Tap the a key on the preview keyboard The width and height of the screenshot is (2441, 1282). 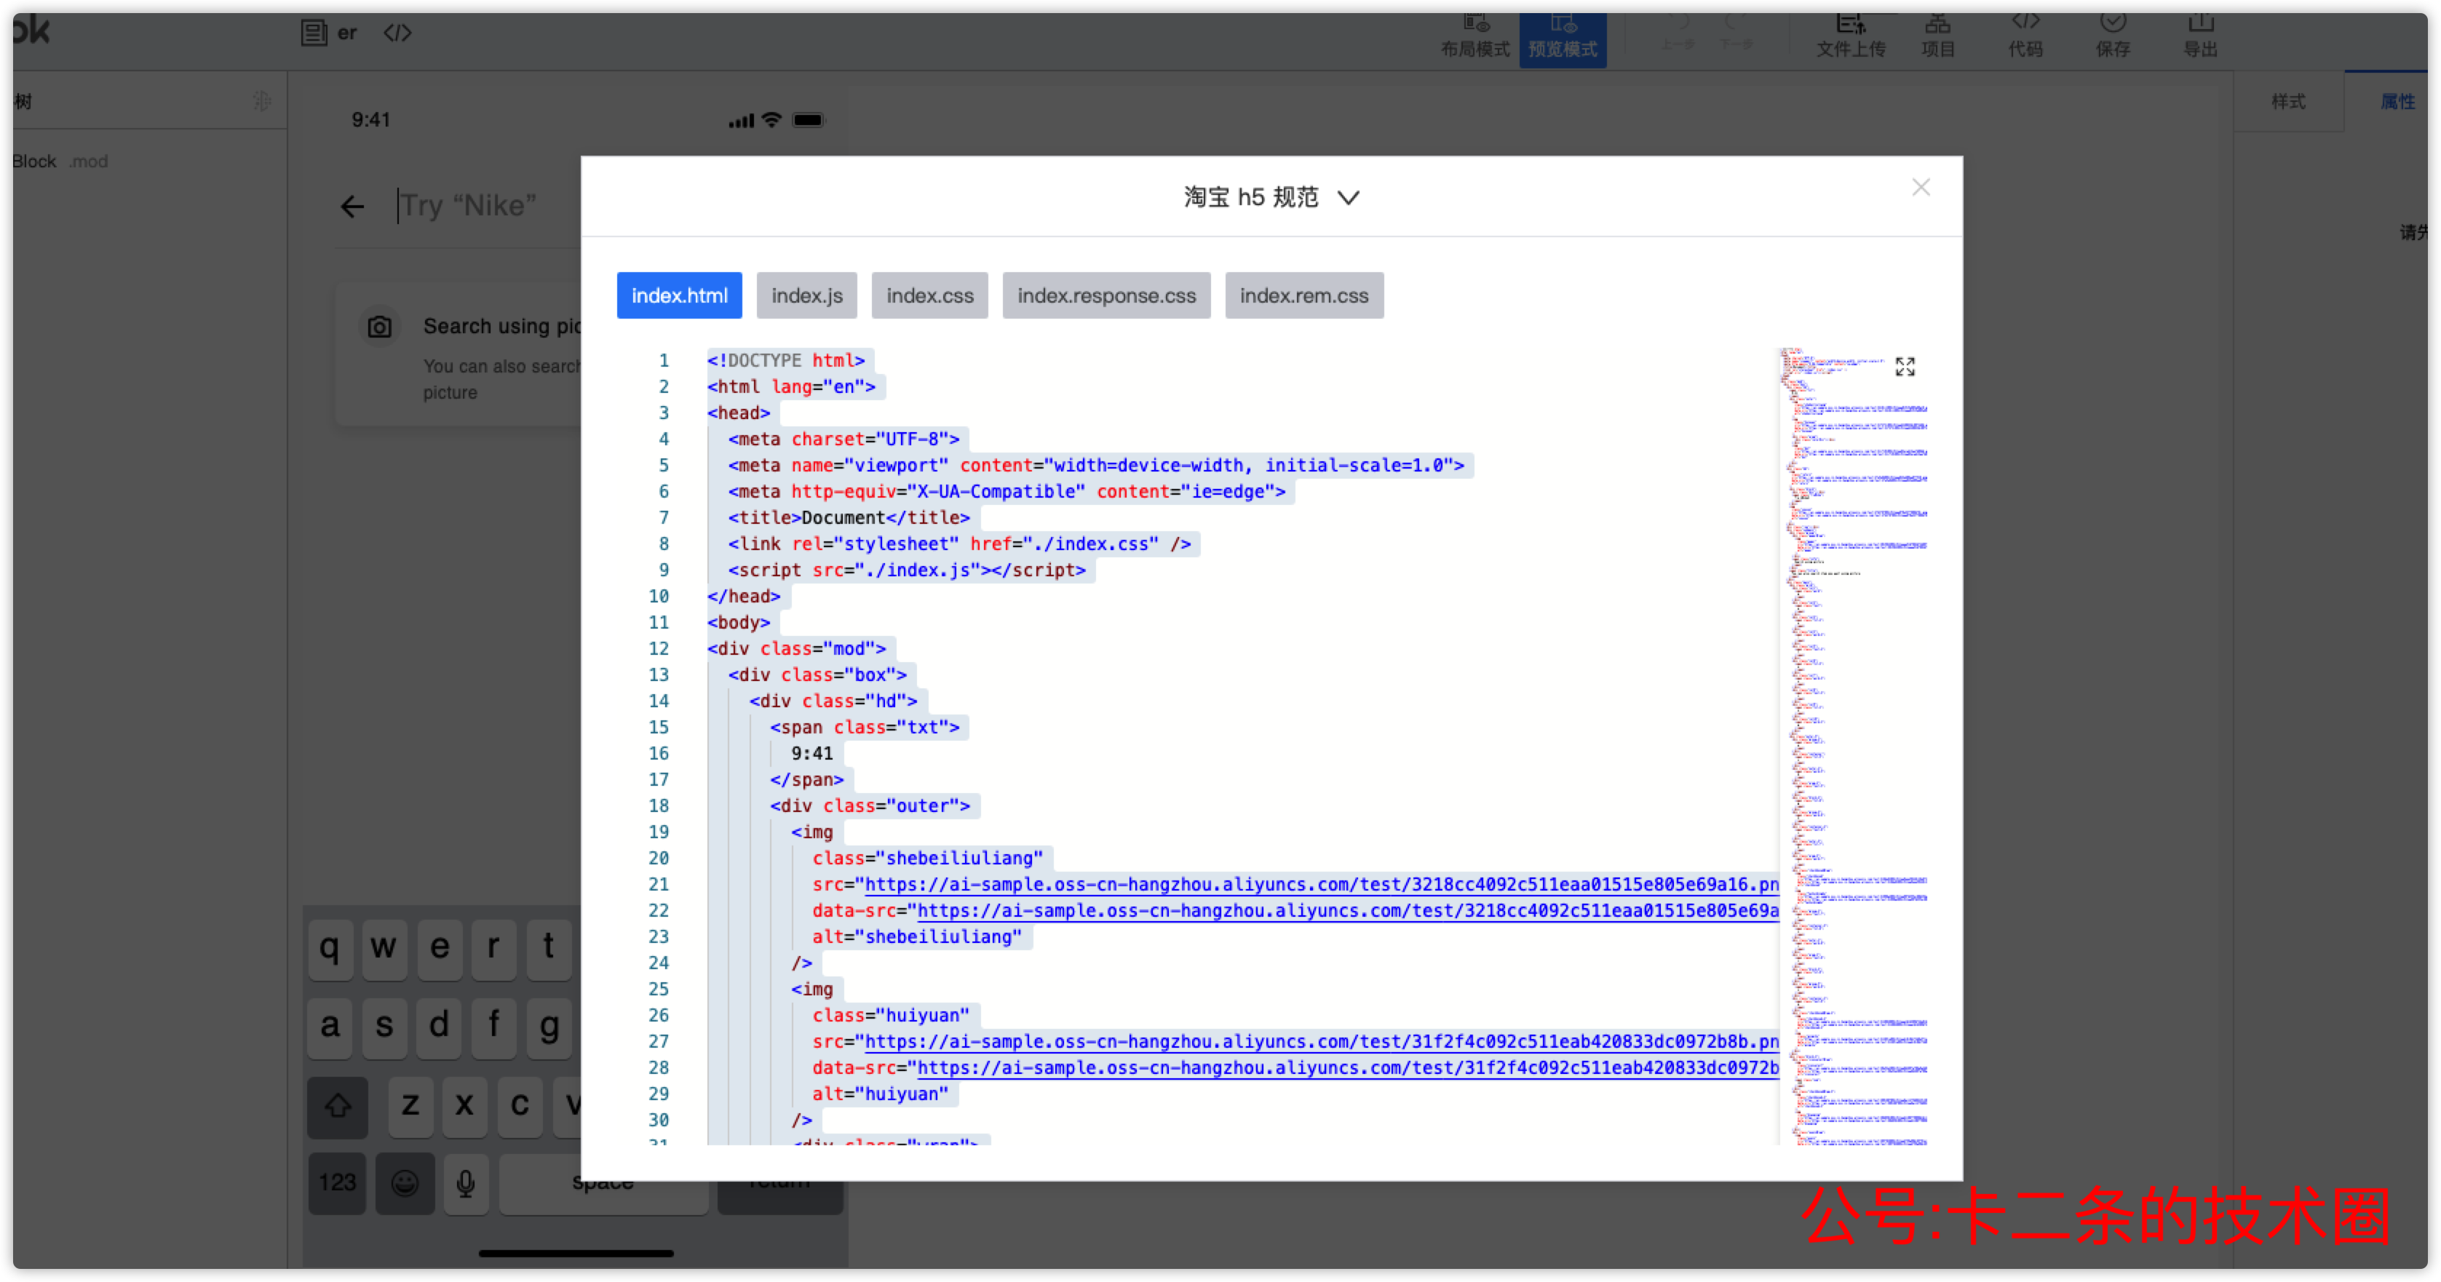[330, 1026]
